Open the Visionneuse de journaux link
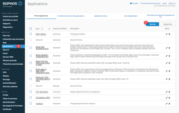Screen dimensions: 179x113 pyautogui.click(x=150, y=3)
